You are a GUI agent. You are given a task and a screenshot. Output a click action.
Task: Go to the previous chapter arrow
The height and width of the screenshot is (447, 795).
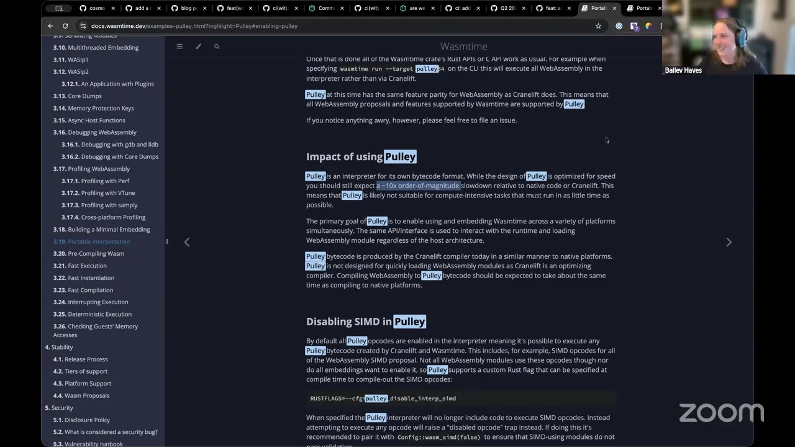[187, 242]
